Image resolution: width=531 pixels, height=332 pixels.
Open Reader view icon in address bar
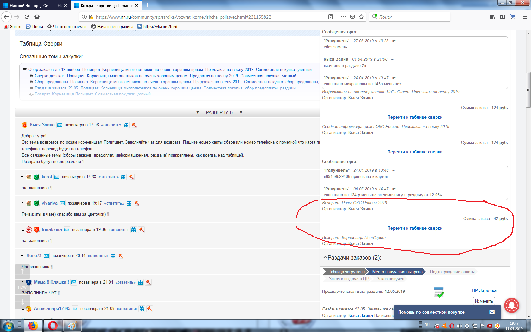[x=331, y=17]
